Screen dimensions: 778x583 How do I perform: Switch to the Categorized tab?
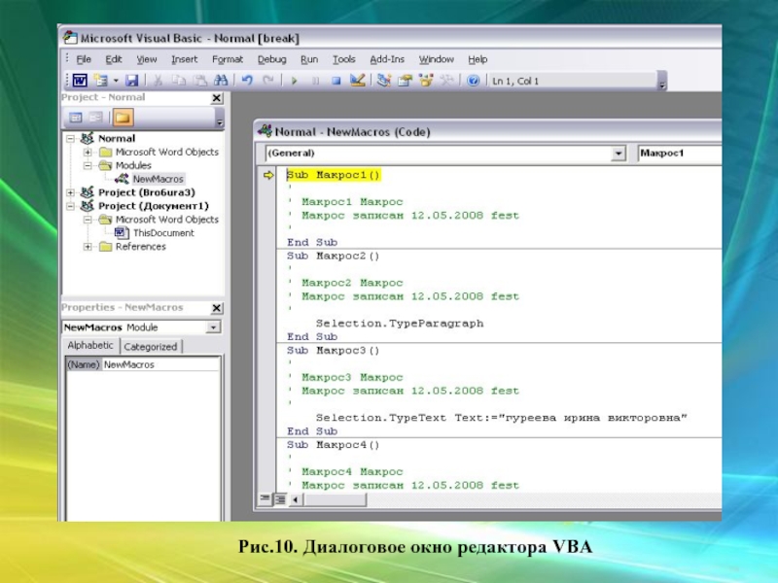pos(151,347)
